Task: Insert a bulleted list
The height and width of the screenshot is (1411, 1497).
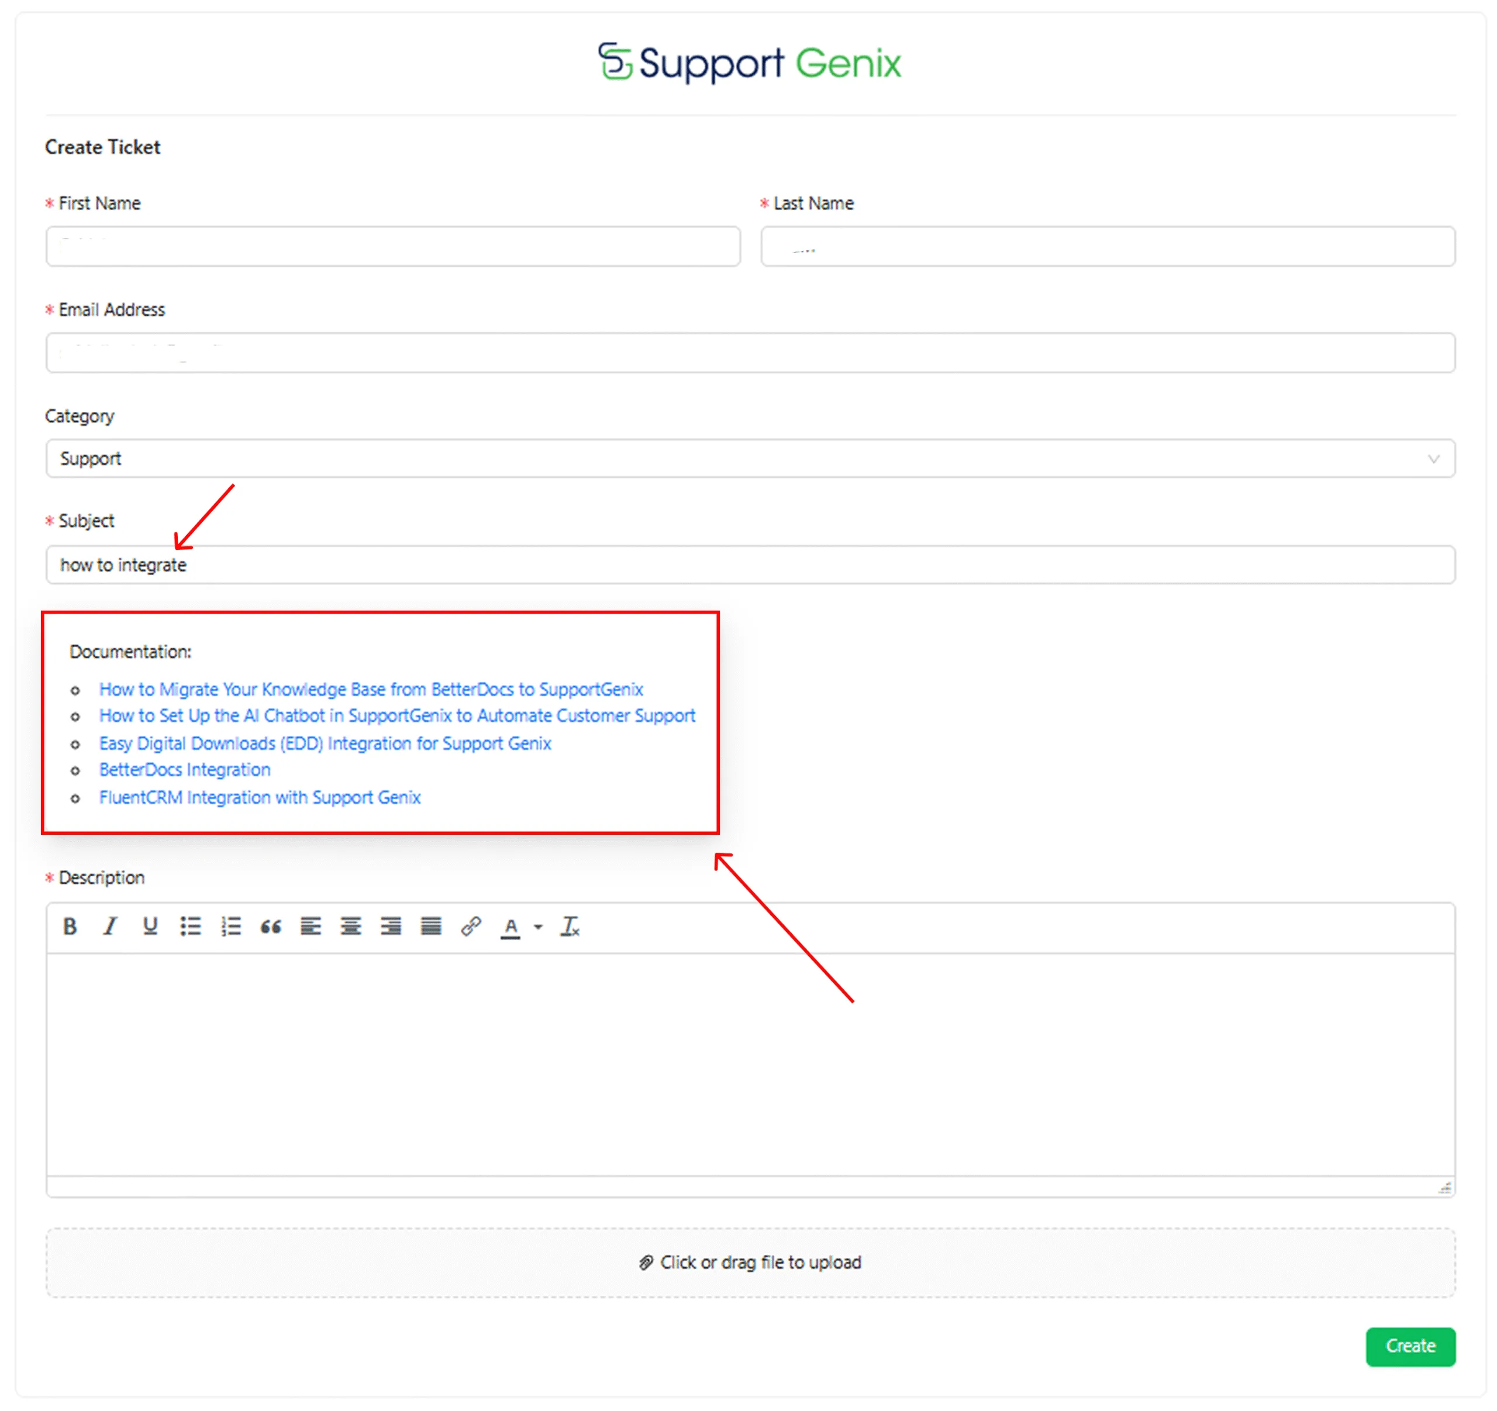Action: click(x=191, y=926)
